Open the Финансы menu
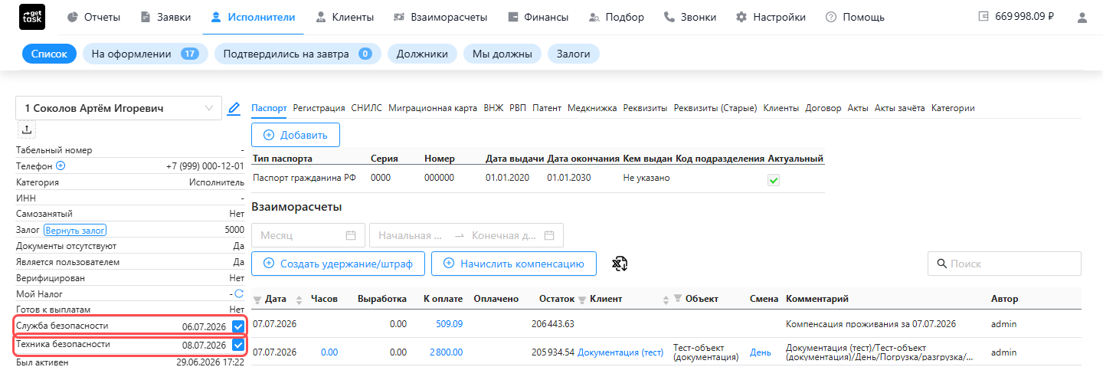 (x=538, y=17)
